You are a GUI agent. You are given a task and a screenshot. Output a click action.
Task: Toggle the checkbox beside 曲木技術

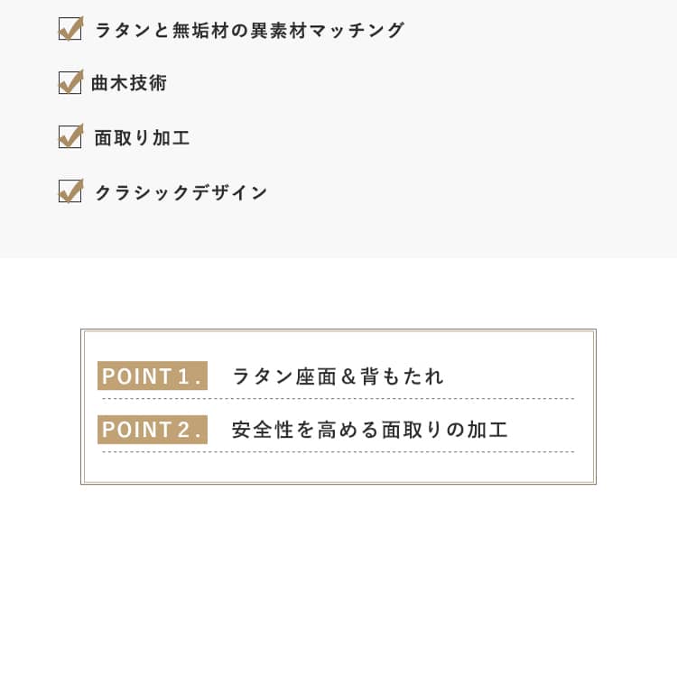tap(70, 82)
